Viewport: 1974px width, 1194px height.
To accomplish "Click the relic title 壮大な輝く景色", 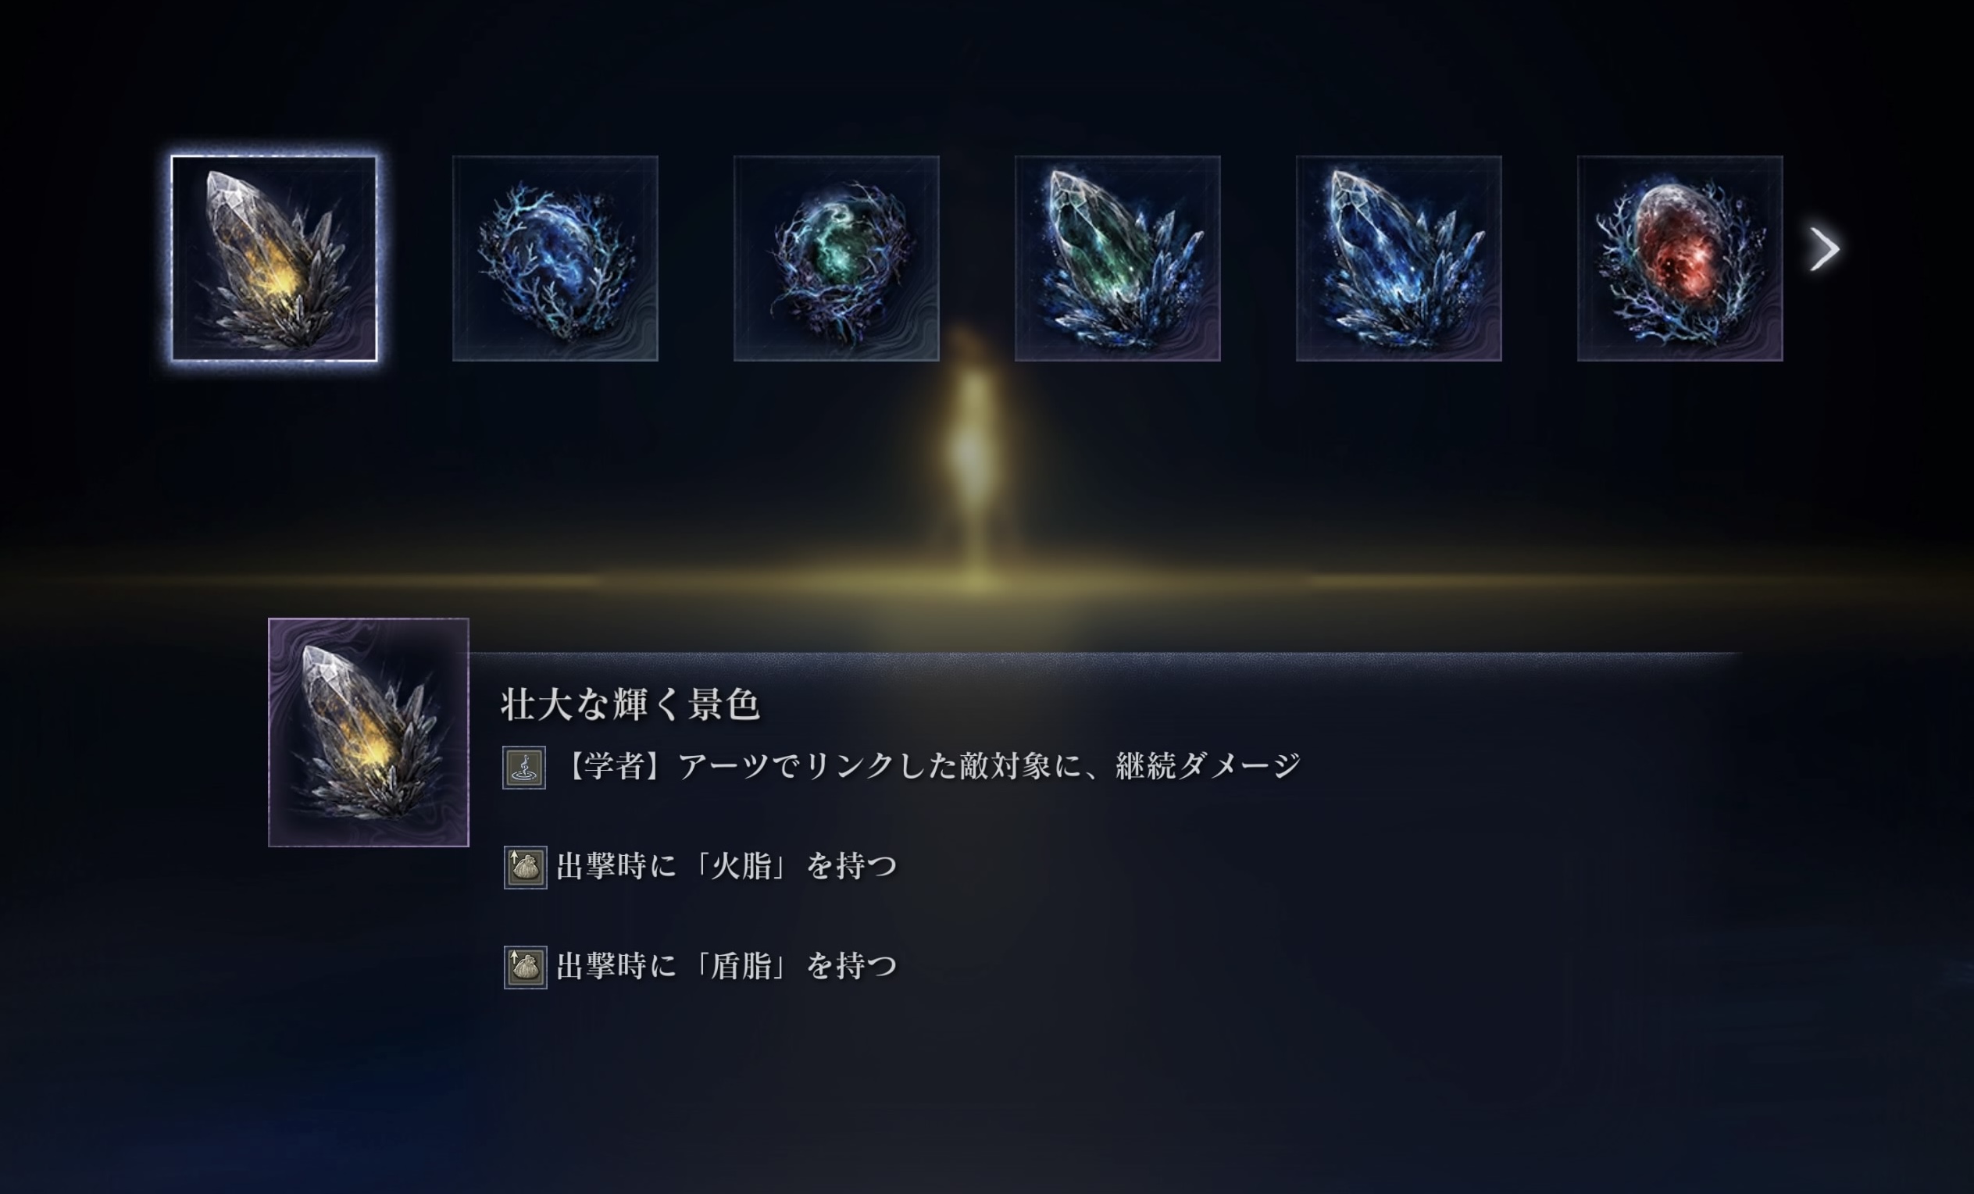I will [630, 704].
